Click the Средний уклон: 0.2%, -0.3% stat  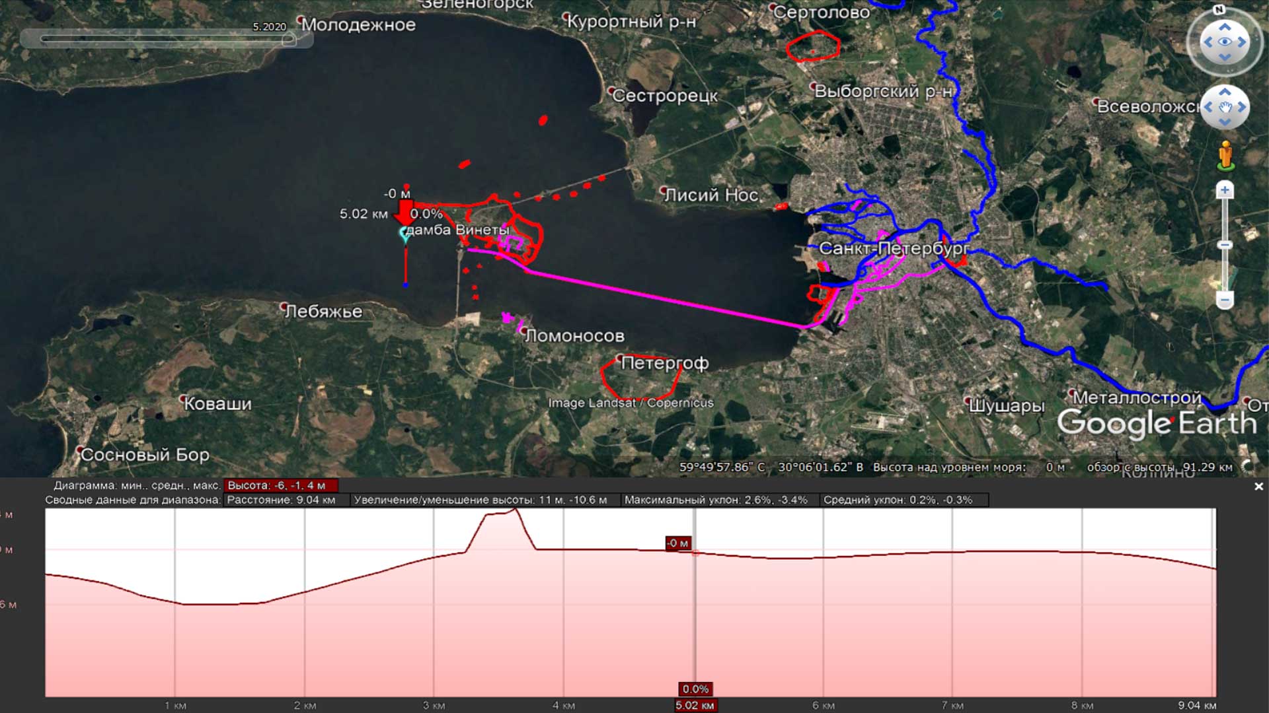tap(904, 500)
